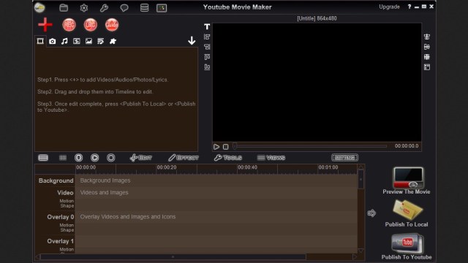Select the Video track label
Viewport: 468px width, 263px height.
(x=65, y=193)
